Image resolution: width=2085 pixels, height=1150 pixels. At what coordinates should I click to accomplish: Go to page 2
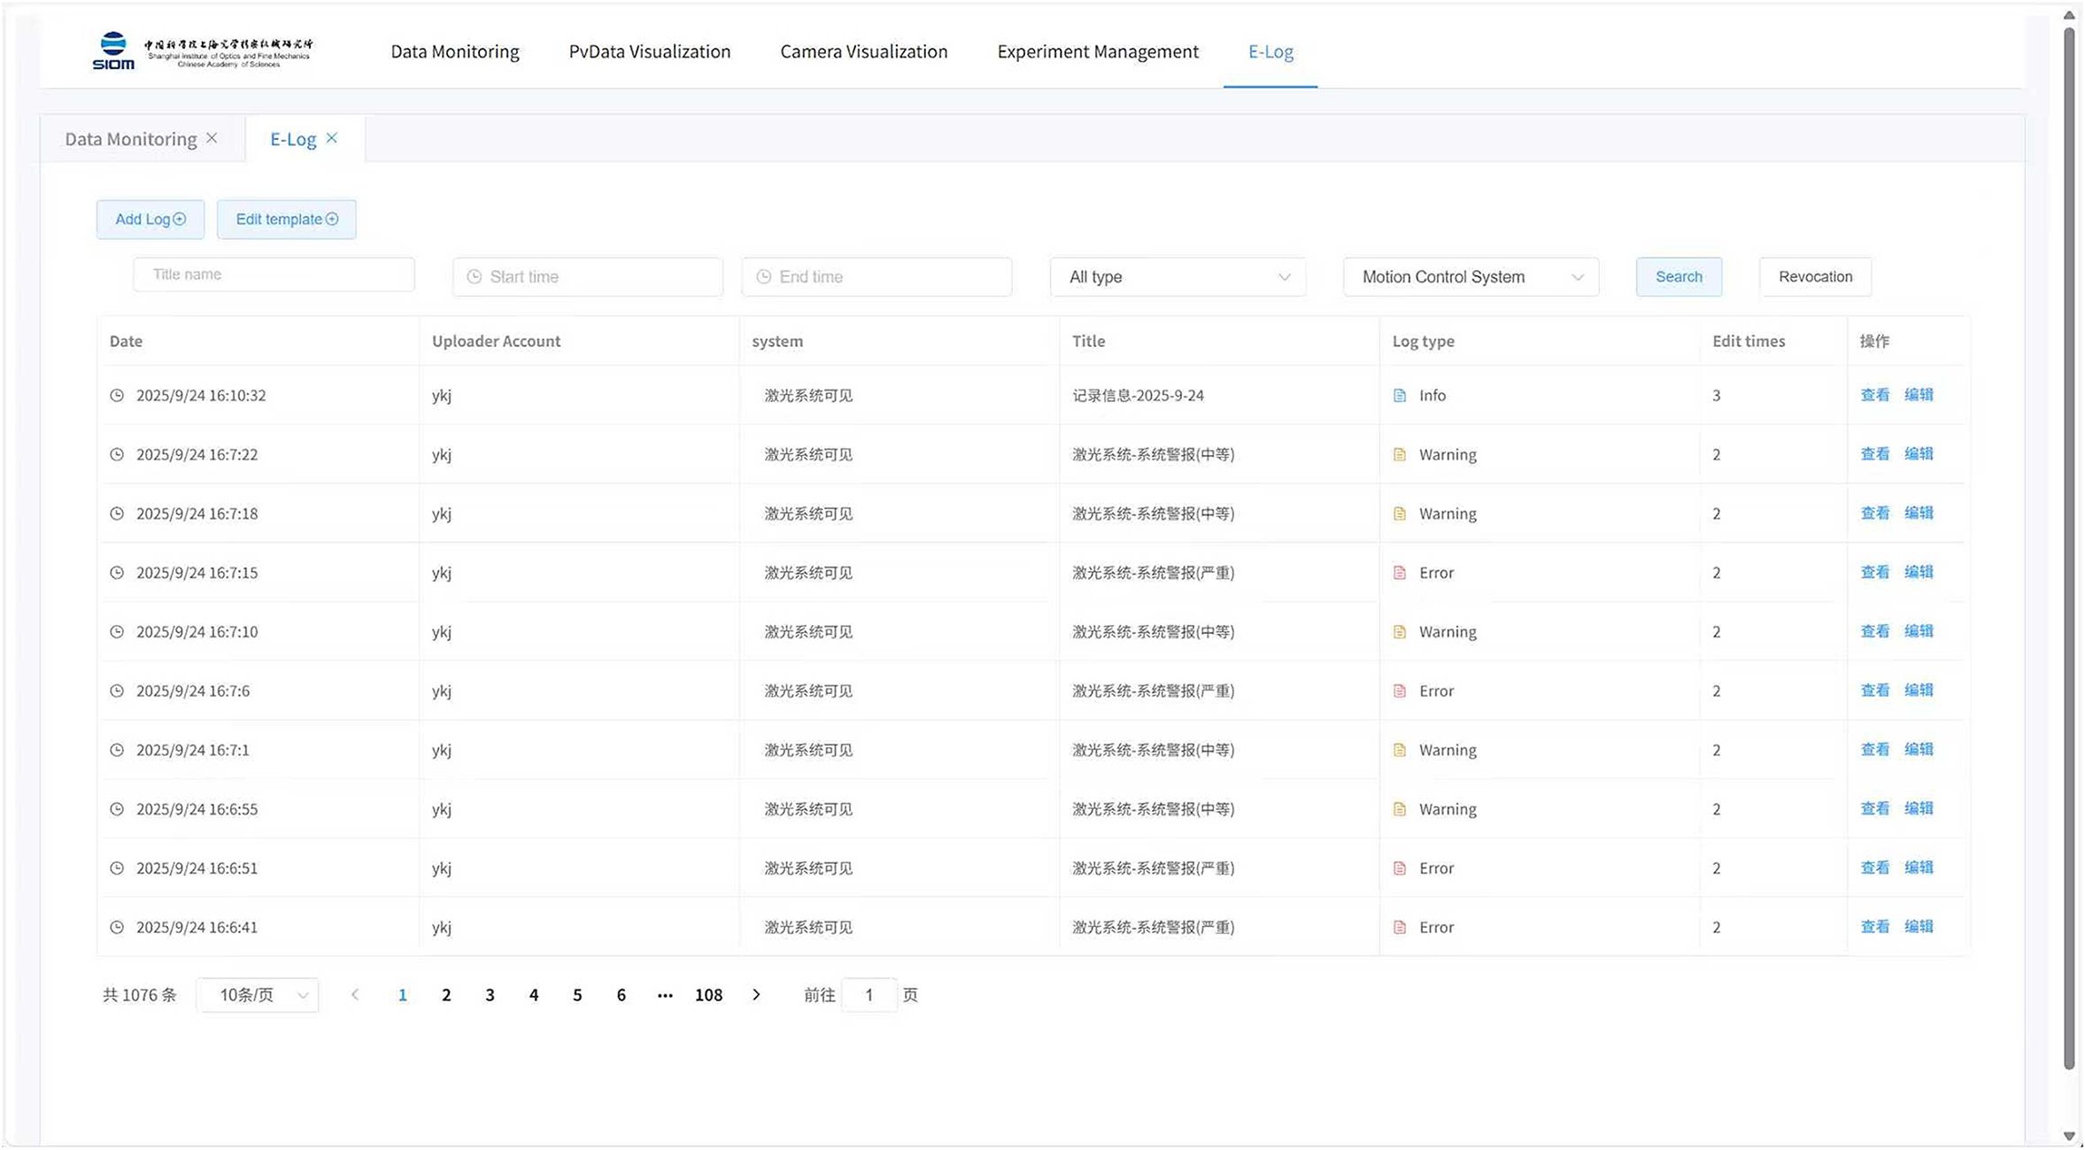pos(446,995)
